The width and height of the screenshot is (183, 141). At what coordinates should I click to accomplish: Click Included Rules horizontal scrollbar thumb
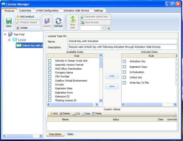tap(144, 105)
